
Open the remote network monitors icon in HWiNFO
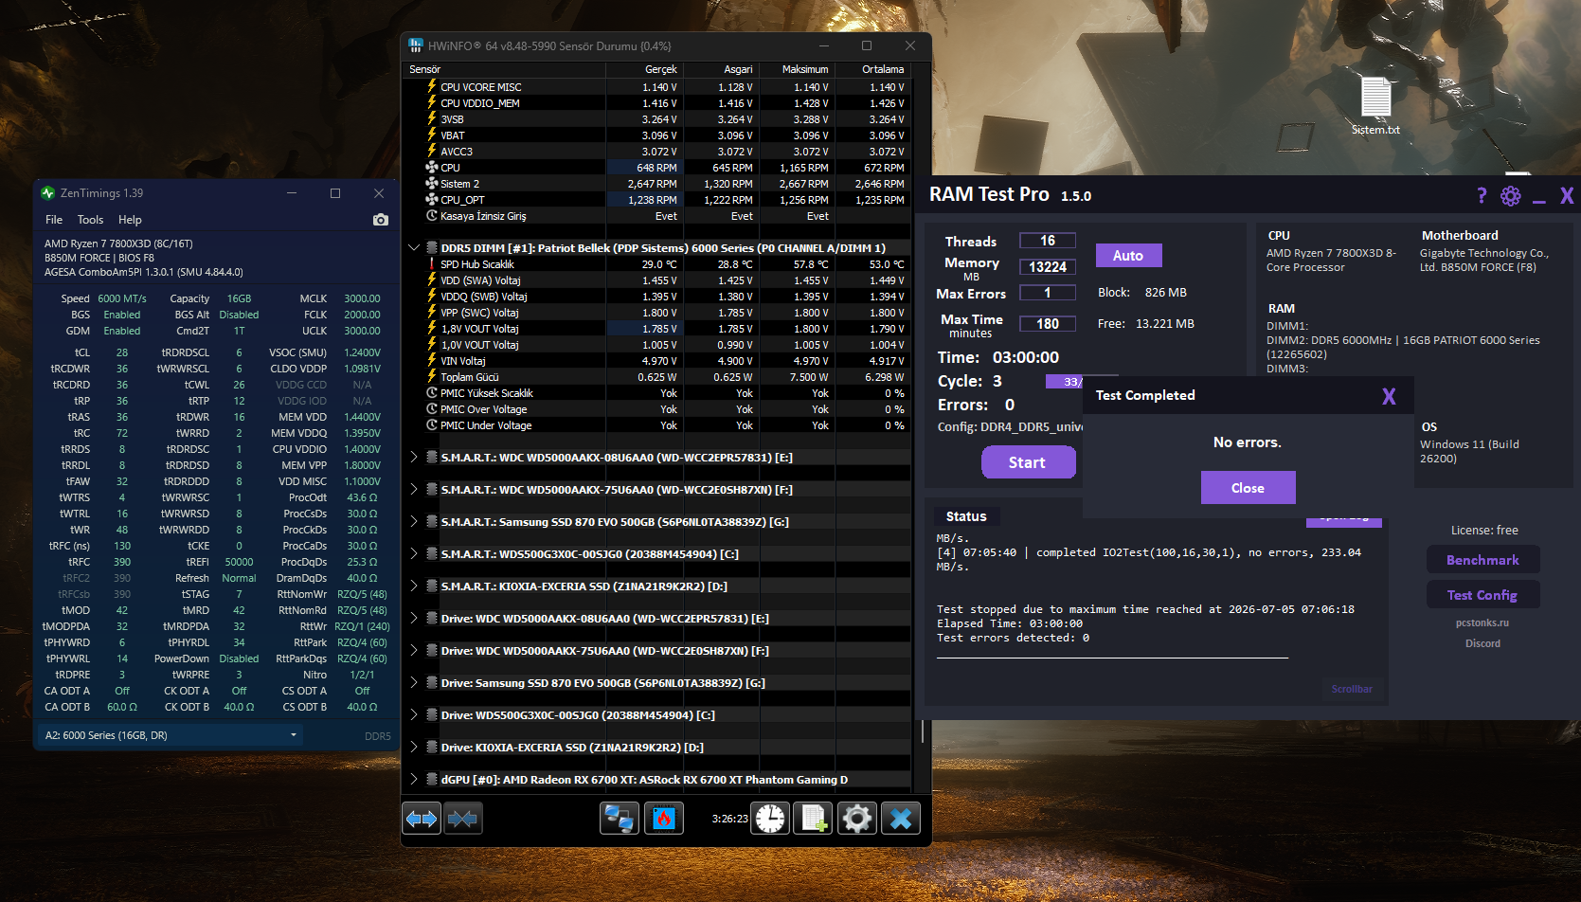pyautogui.click(x=620, y=819)
